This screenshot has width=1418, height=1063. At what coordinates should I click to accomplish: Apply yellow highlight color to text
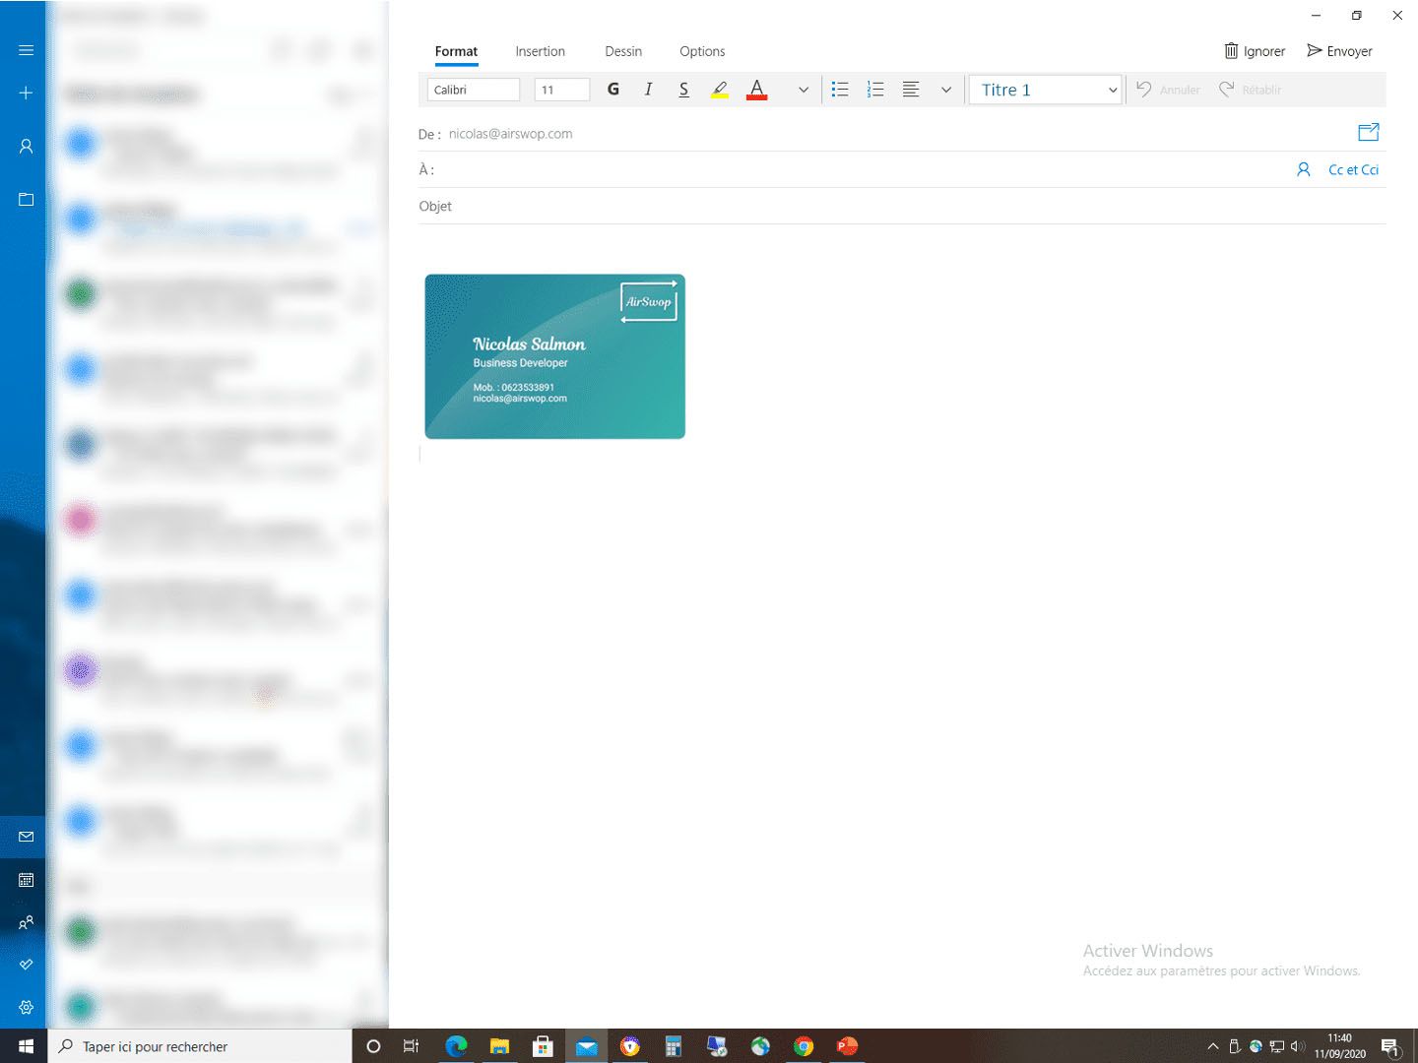[720, 90]
